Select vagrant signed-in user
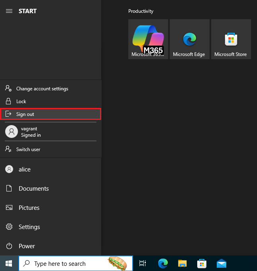Screen dimensions: 257x271 point(51,132)
